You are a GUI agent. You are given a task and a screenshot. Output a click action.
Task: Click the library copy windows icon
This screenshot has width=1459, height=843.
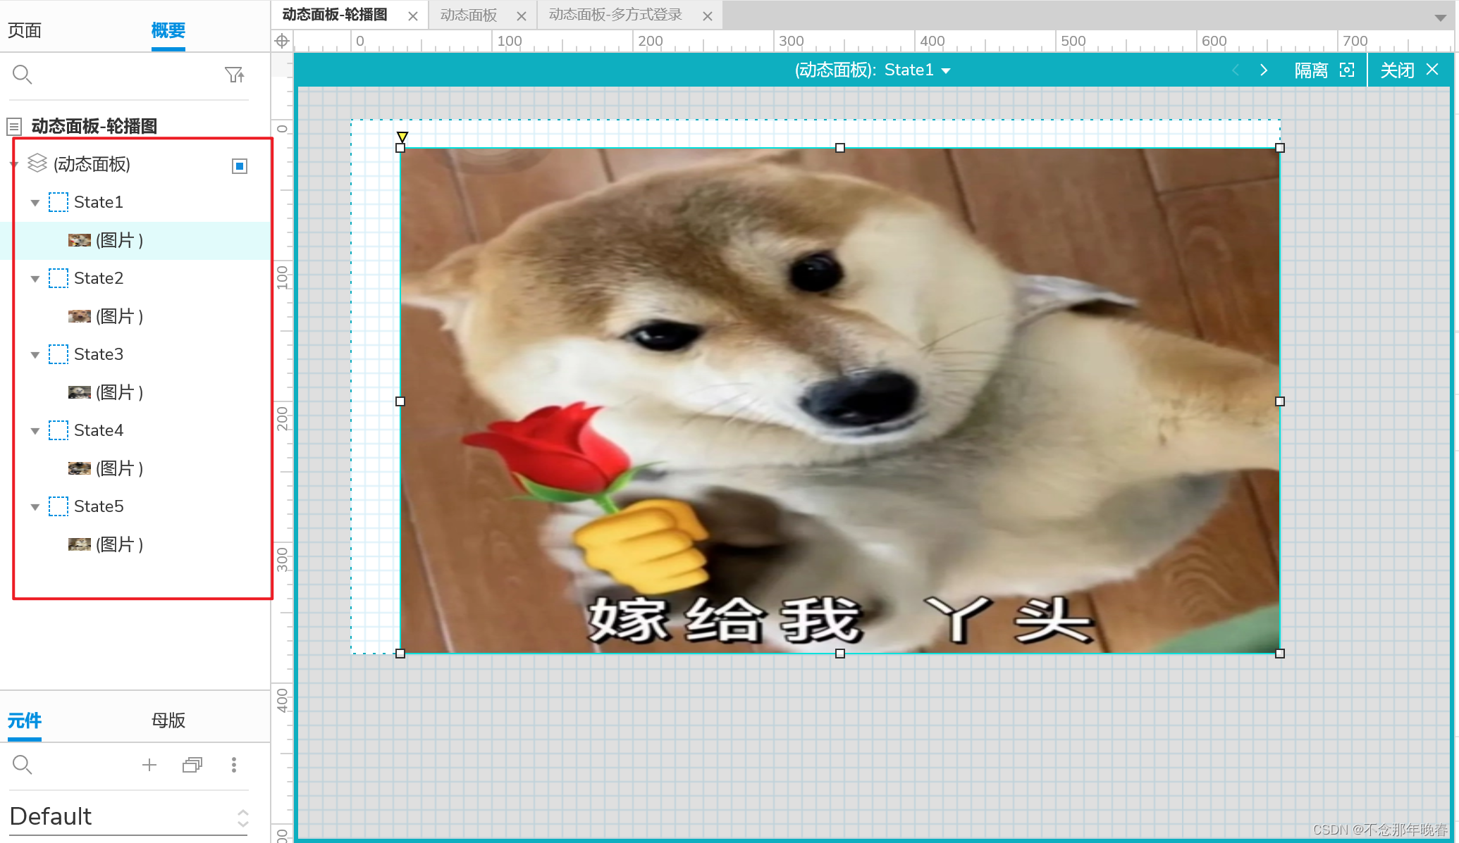pos(192,765)
